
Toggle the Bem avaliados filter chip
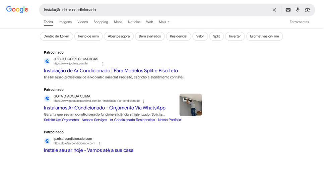pos(150,36)
